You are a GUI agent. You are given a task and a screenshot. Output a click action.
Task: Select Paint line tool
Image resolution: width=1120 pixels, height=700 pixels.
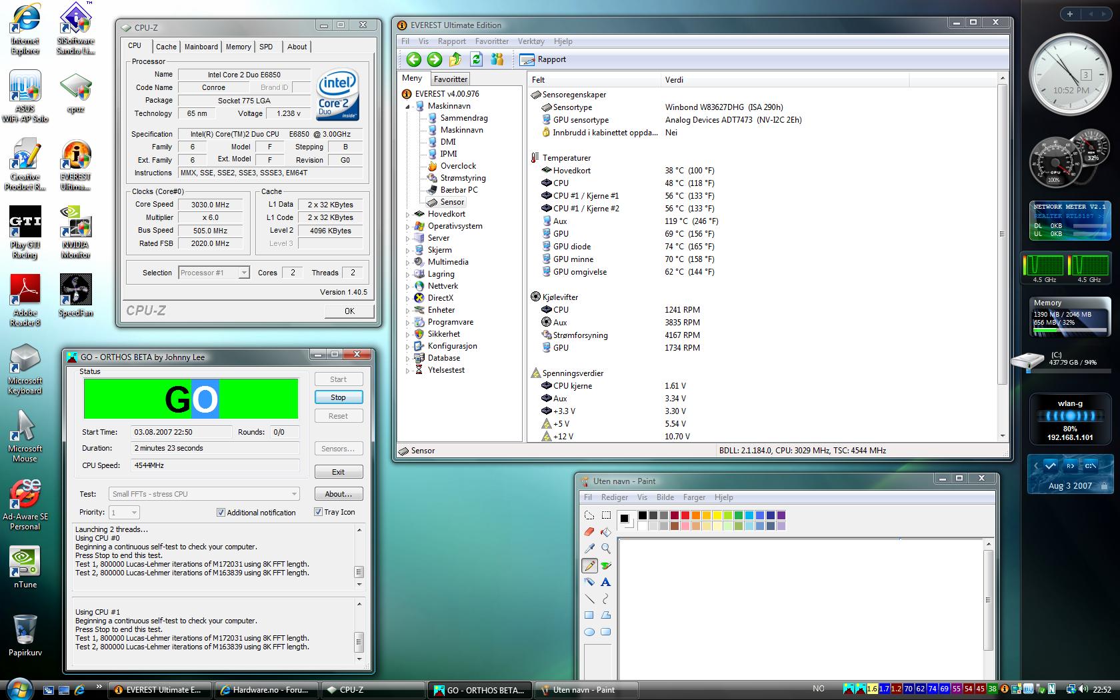tap(589, 599)
